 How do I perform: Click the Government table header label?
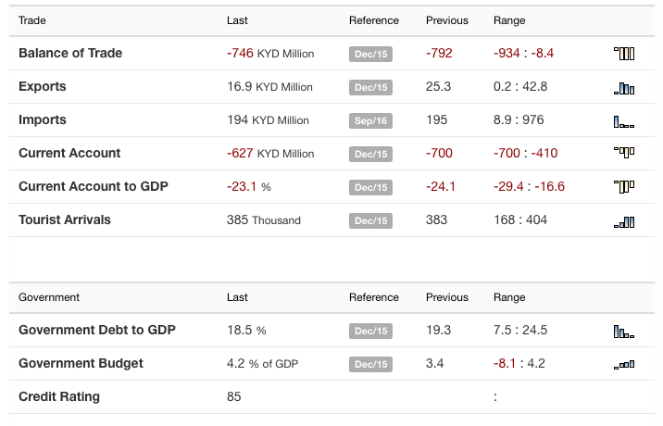tap(49, 297)
